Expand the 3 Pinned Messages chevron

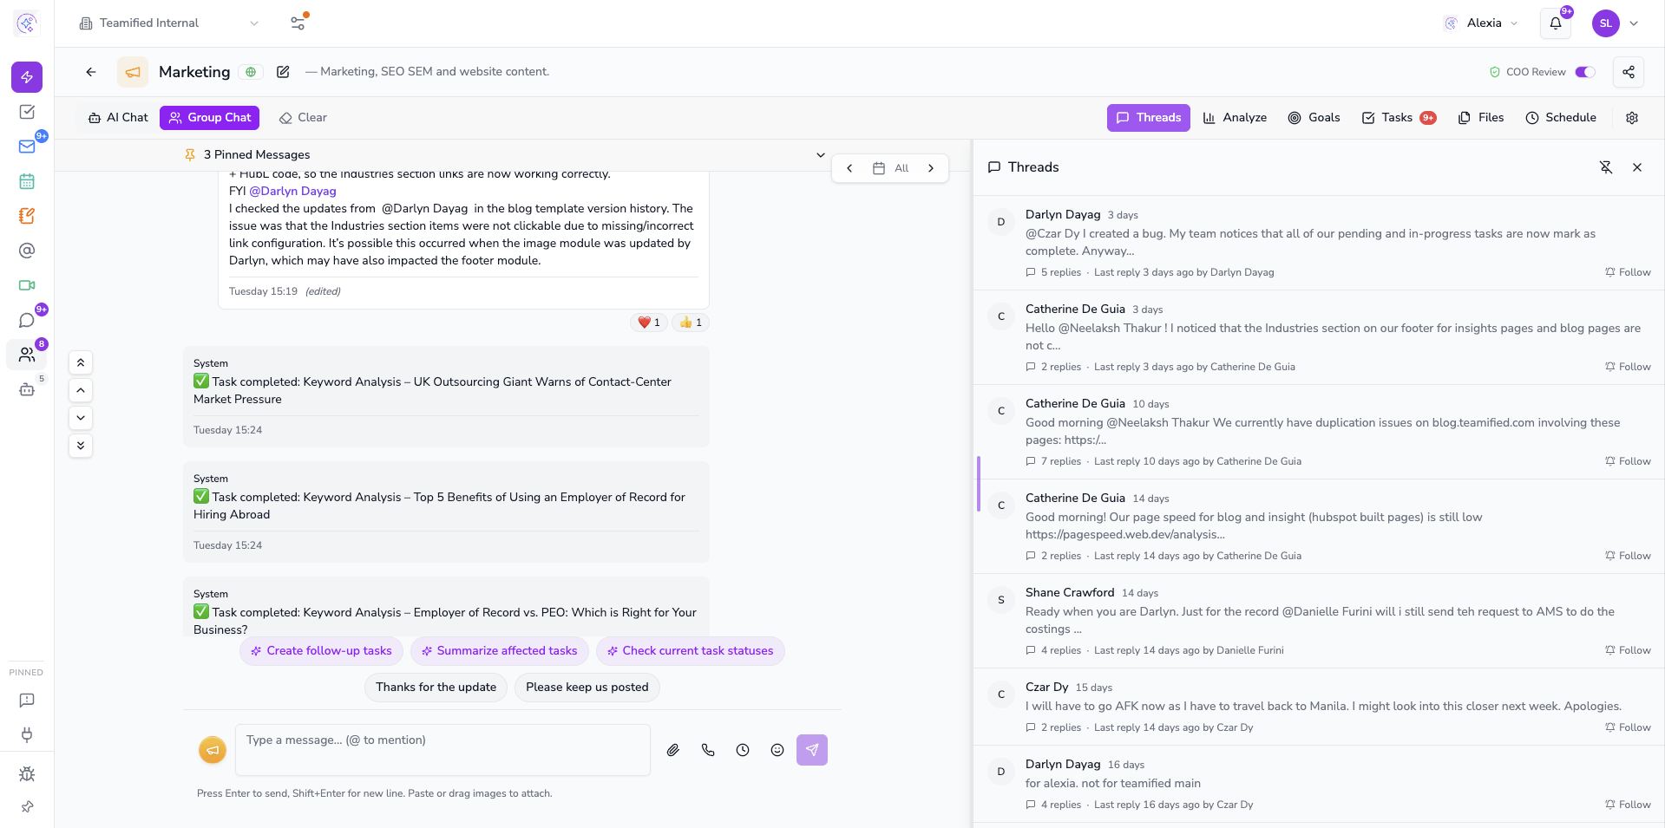point(820,155)
